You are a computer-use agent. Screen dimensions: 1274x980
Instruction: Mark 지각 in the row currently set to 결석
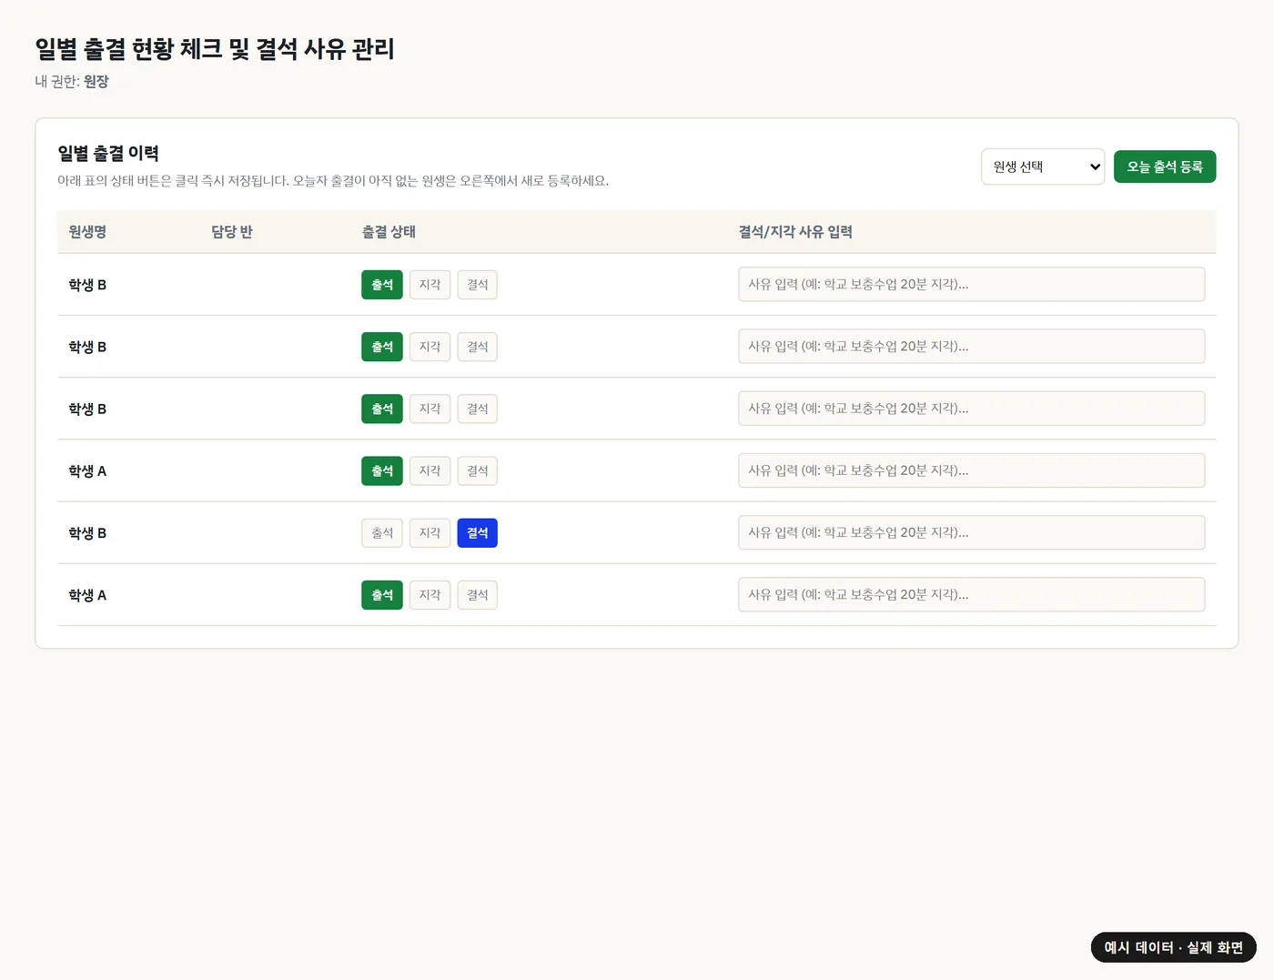(430, 533)
